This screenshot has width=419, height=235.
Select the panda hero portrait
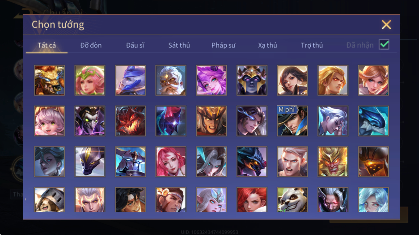tap(292, 200)
